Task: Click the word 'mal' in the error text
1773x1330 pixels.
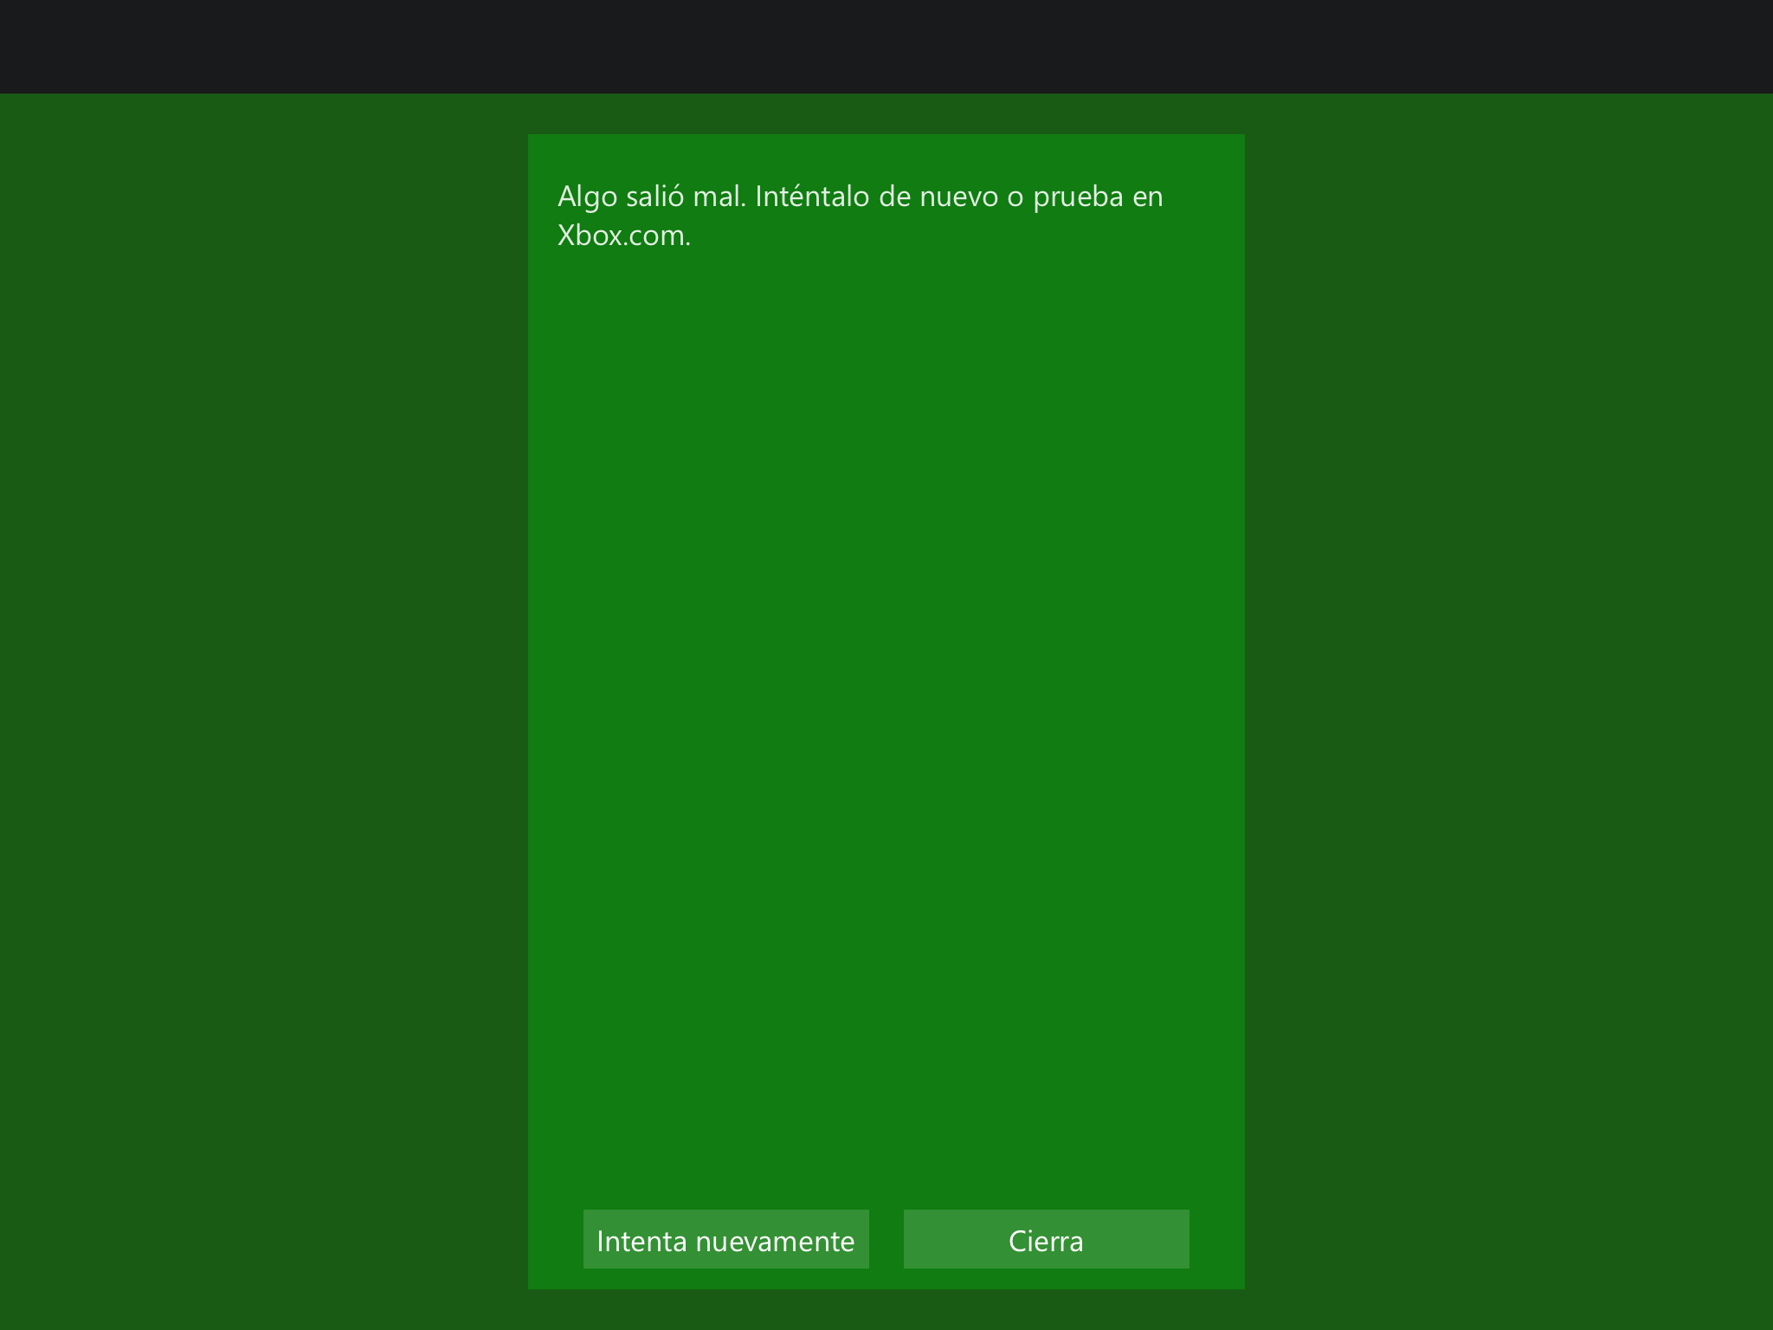Action: 718,197
